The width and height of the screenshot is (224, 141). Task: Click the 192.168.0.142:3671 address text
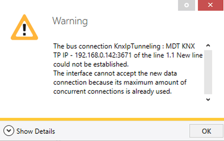coord(103,55)
